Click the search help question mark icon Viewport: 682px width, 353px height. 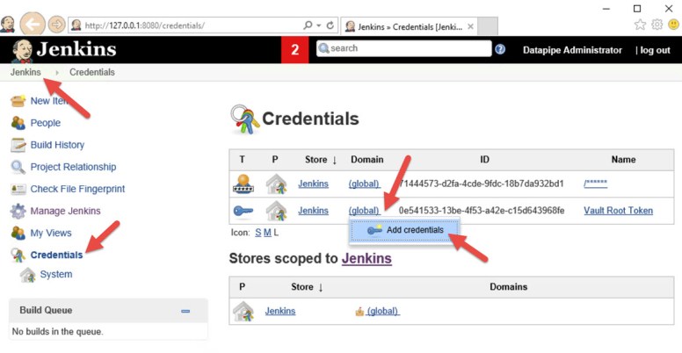500,49
